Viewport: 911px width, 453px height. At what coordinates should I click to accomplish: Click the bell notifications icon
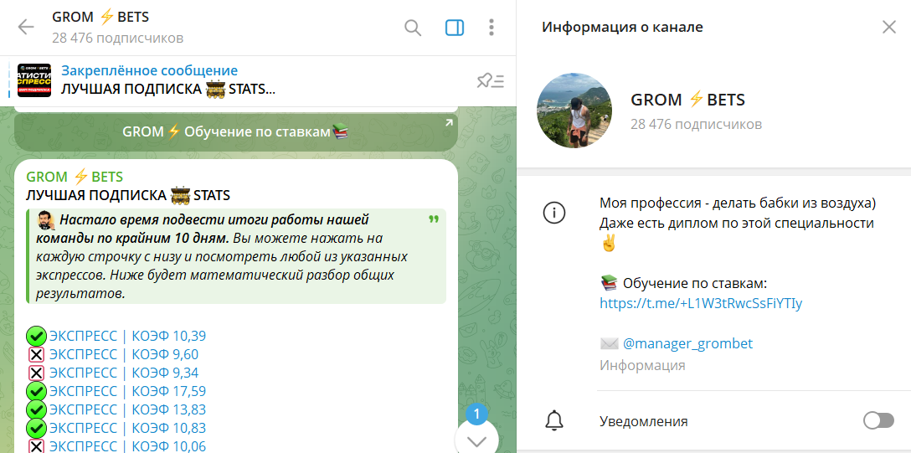pos(554,420)
